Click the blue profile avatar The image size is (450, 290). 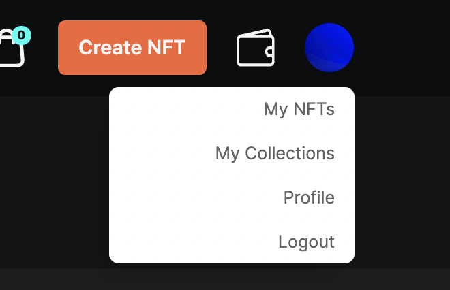[329, 48]
